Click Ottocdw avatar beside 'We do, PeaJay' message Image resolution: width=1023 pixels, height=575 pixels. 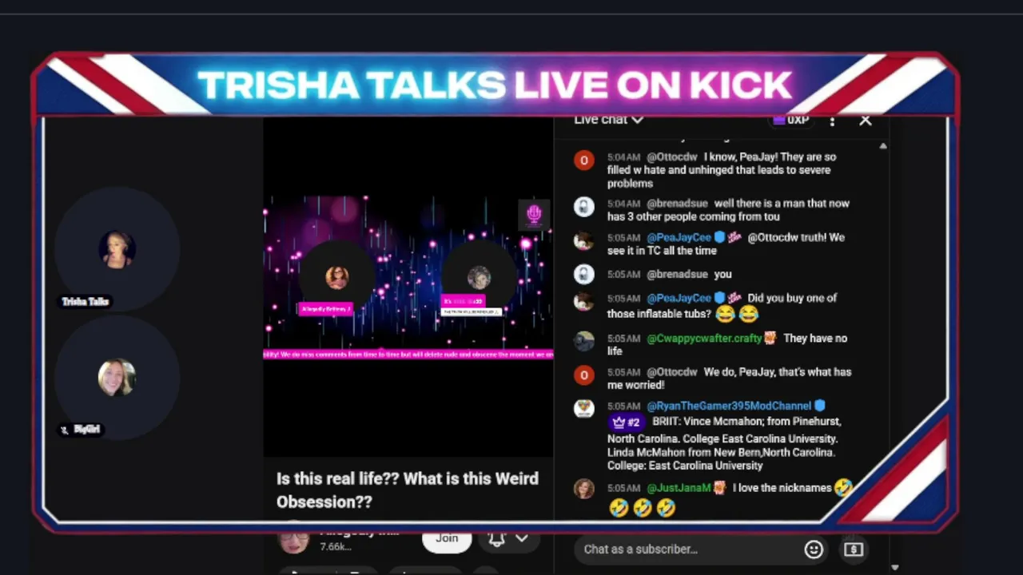pos(584,375)
